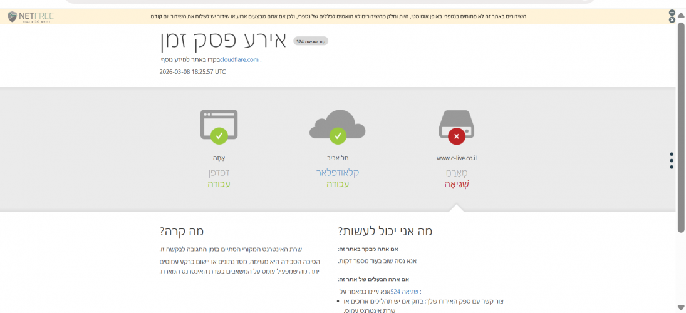Click the Cloudflare cloud icon
Image resolution: width=686 pixels, height=313 pixels.
pyautogui.click(x=337, y=127)
